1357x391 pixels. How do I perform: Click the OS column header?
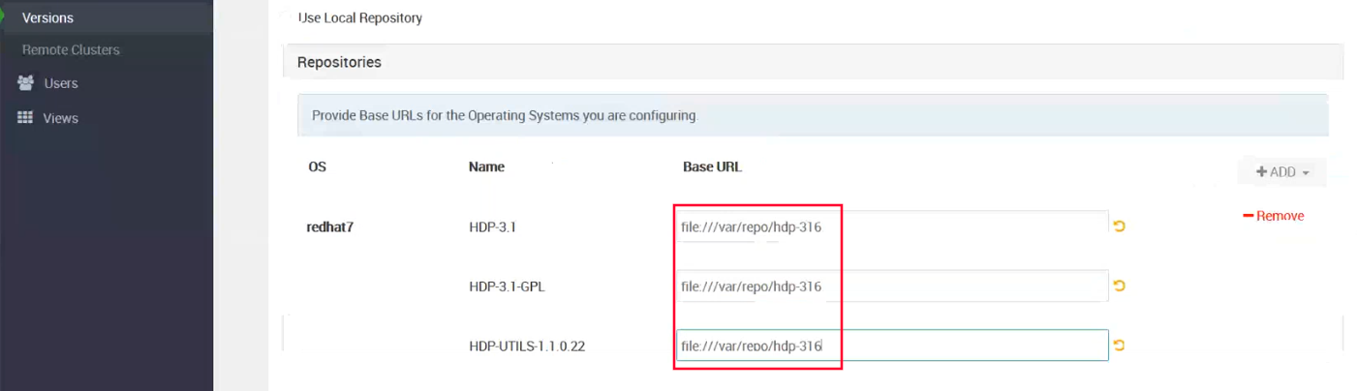[x=317, y=166]
